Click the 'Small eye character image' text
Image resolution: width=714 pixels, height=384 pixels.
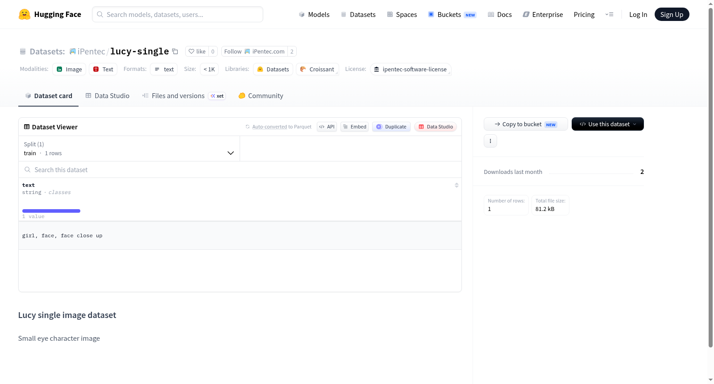pyautogui.click(x=59, y=339)
